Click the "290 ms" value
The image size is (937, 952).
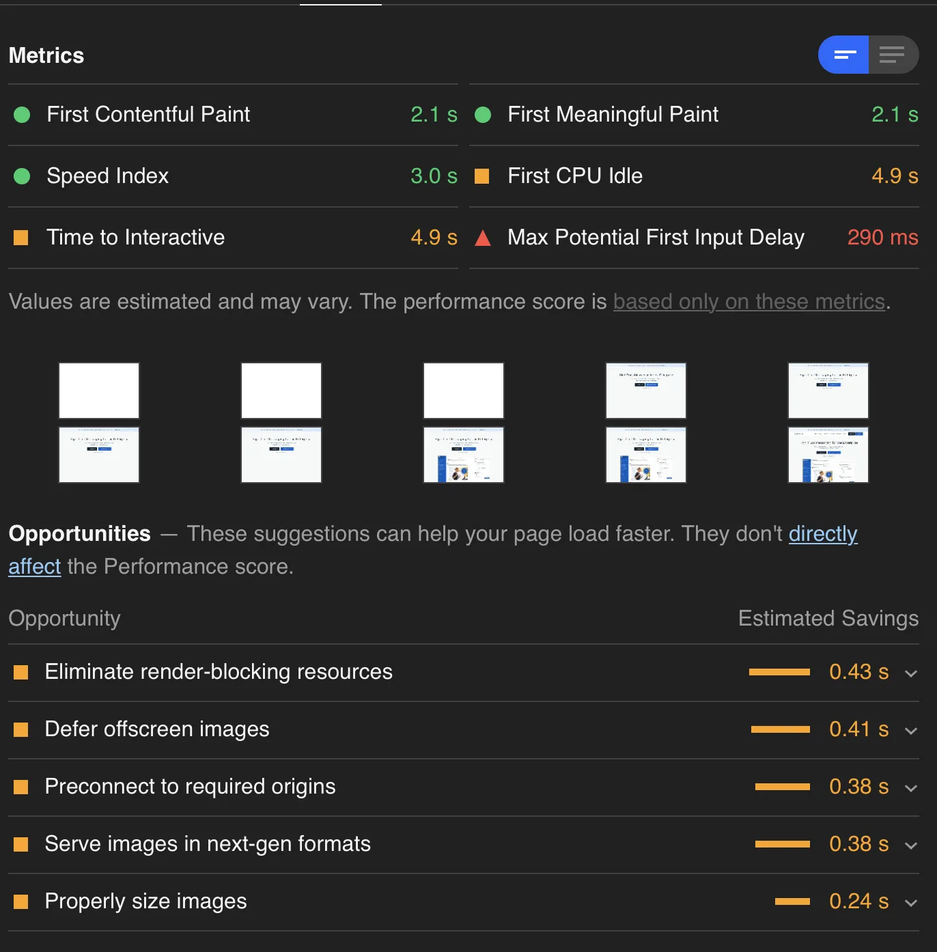pos(883,238)
